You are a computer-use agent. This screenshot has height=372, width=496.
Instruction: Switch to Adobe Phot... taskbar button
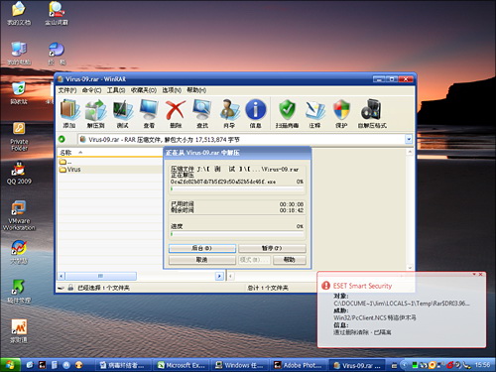tap(299, 365)
